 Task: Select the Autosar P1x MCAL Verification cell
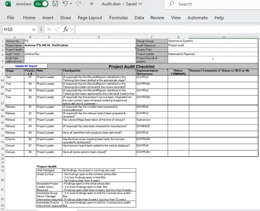pyautogui.click(x=80, y=45)
